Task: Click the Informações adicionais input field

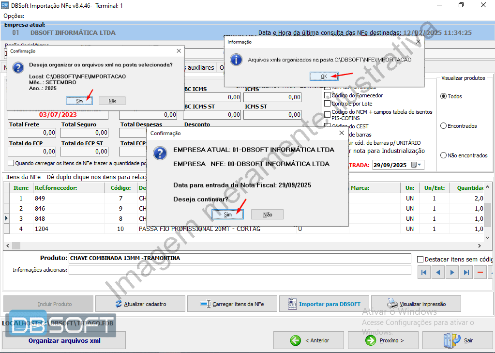Action: coord(240,270)
